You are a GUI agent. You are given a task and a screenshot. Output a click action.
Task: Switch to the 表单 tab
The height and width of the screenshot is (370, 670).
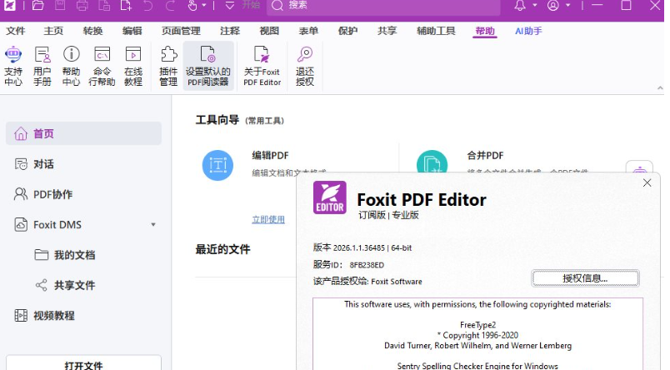(x=308, y=31)
